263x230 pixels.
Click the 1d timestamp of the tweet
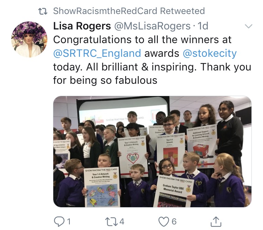(203, 26)
